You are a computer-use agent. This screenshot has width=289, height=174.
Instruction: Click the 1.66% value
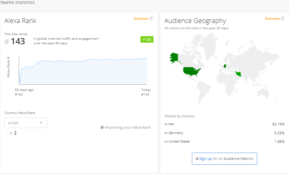pyautogui.click(x=279, y=141)
